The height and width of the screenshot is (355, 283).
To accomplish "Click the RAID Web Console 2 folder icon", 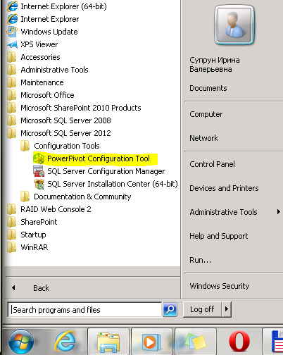I will pyautogui.click(x=11, y=209).
